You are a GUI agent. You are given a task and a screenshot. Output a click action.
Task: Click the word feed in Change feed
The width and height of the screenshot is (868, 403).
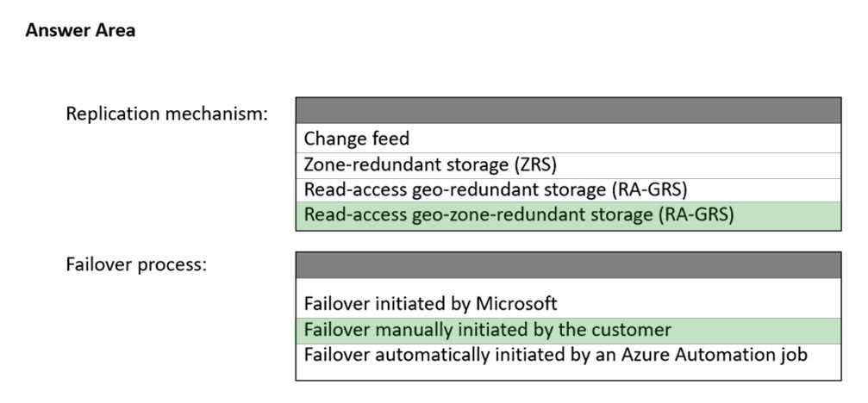pyautogui.click(x=391, y=139)
